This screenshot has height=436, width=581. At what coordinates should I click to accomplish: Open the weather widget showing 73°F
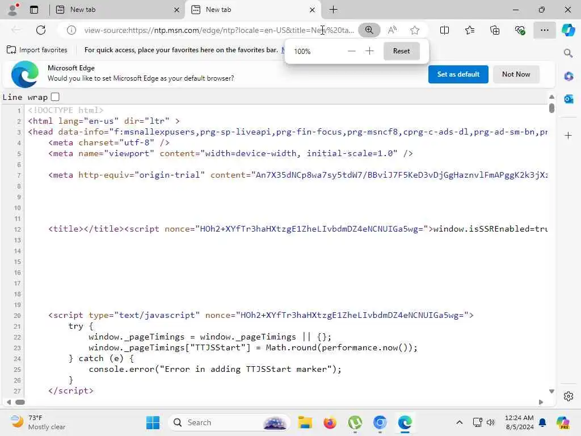point(37,422)
